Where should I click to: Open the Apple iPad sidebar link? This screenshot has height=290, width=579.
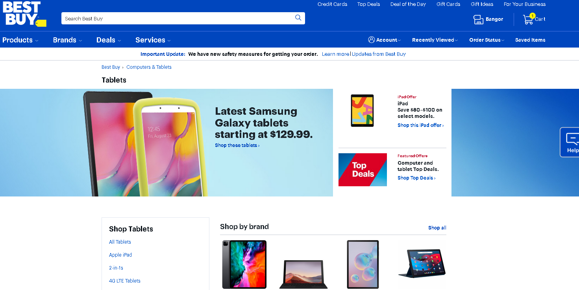tap(120, 255)
